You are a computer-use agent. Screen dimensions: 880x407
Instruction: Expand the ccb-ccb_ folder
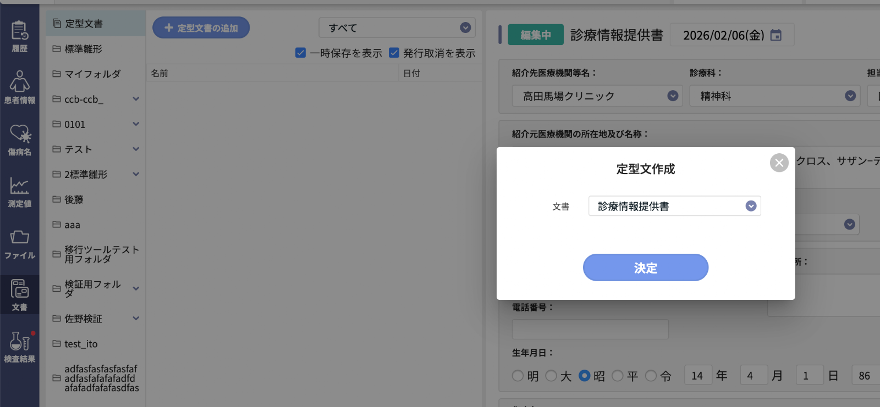coord(136,99)
